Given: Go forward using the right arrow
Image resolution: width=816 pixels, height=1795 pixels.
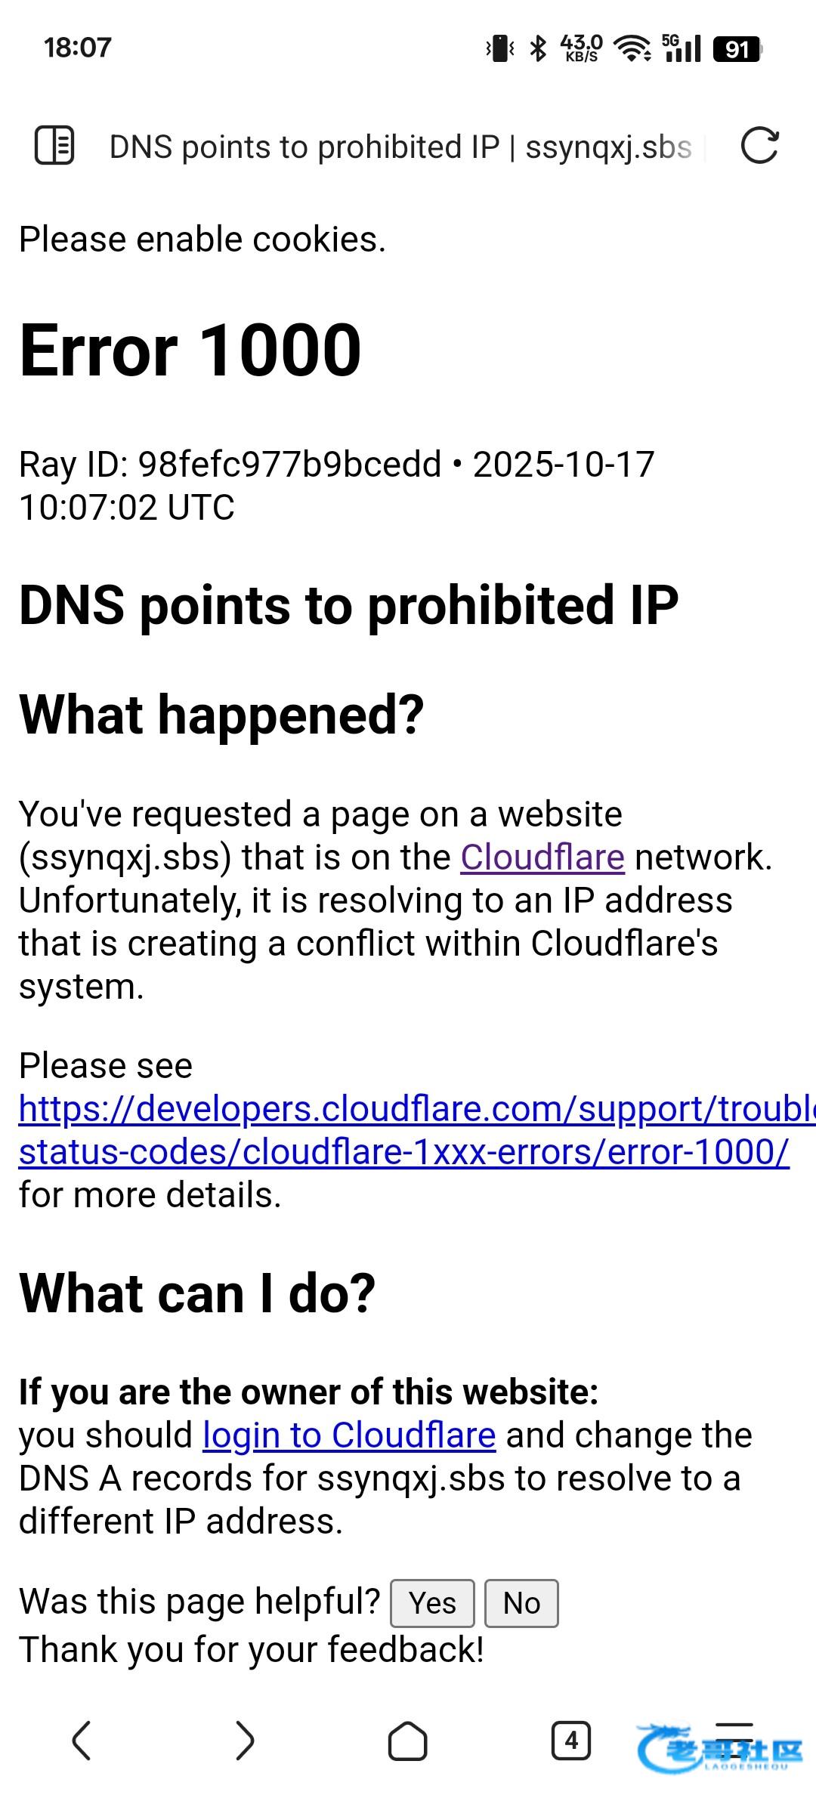Looking at the screenshot, I should (245, 1741).
